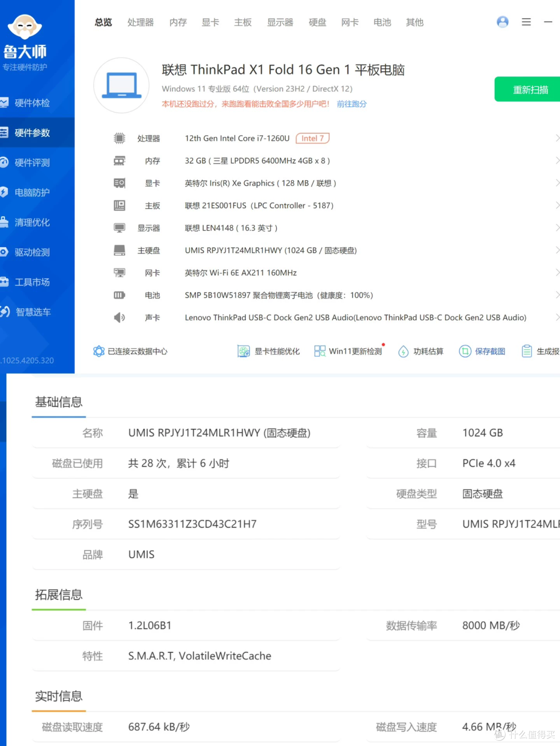The height and width of the screenshot is (746, 560).
Task: Select firmware value 1.2L06B1
Action: pos(150,626)
